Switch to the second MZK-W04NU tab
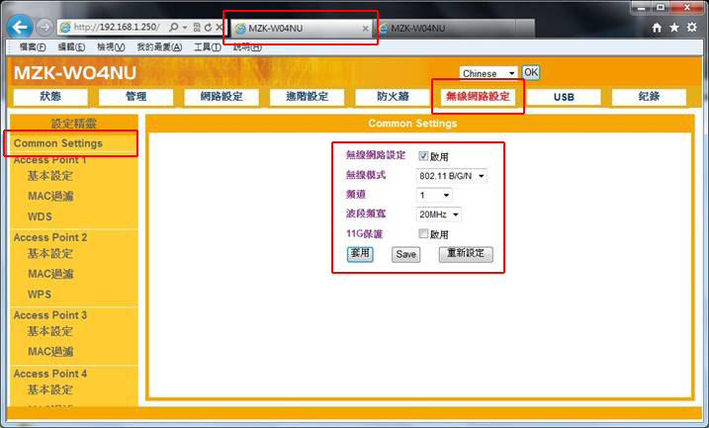The image size is (709, 428). (445, 28)
